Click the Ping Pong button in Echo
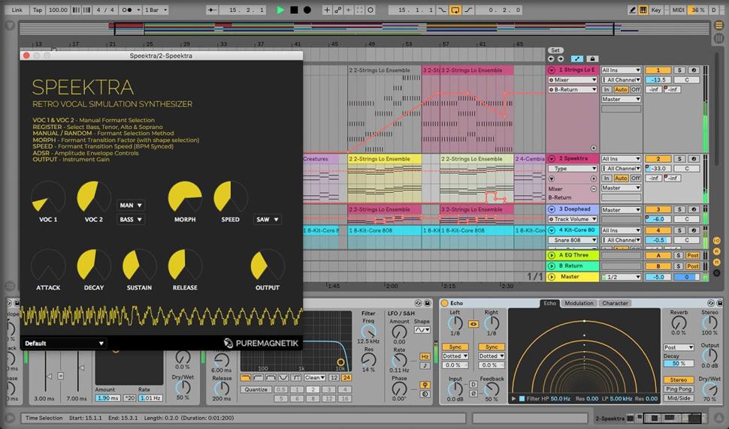The image size is (729, 429). click(x=678, y=388)
